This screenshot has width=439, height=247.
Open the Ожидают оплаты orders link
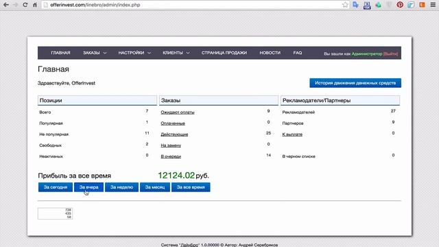[x=178, y=113]
